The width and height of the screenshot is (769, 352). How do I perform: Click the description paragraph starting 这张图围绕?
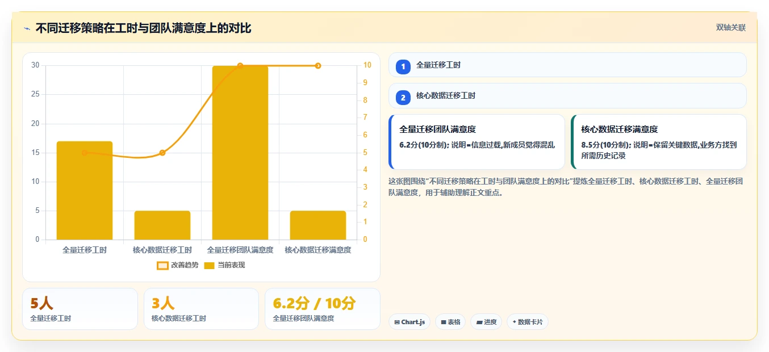pyautogui.click(x=566, y=187)
